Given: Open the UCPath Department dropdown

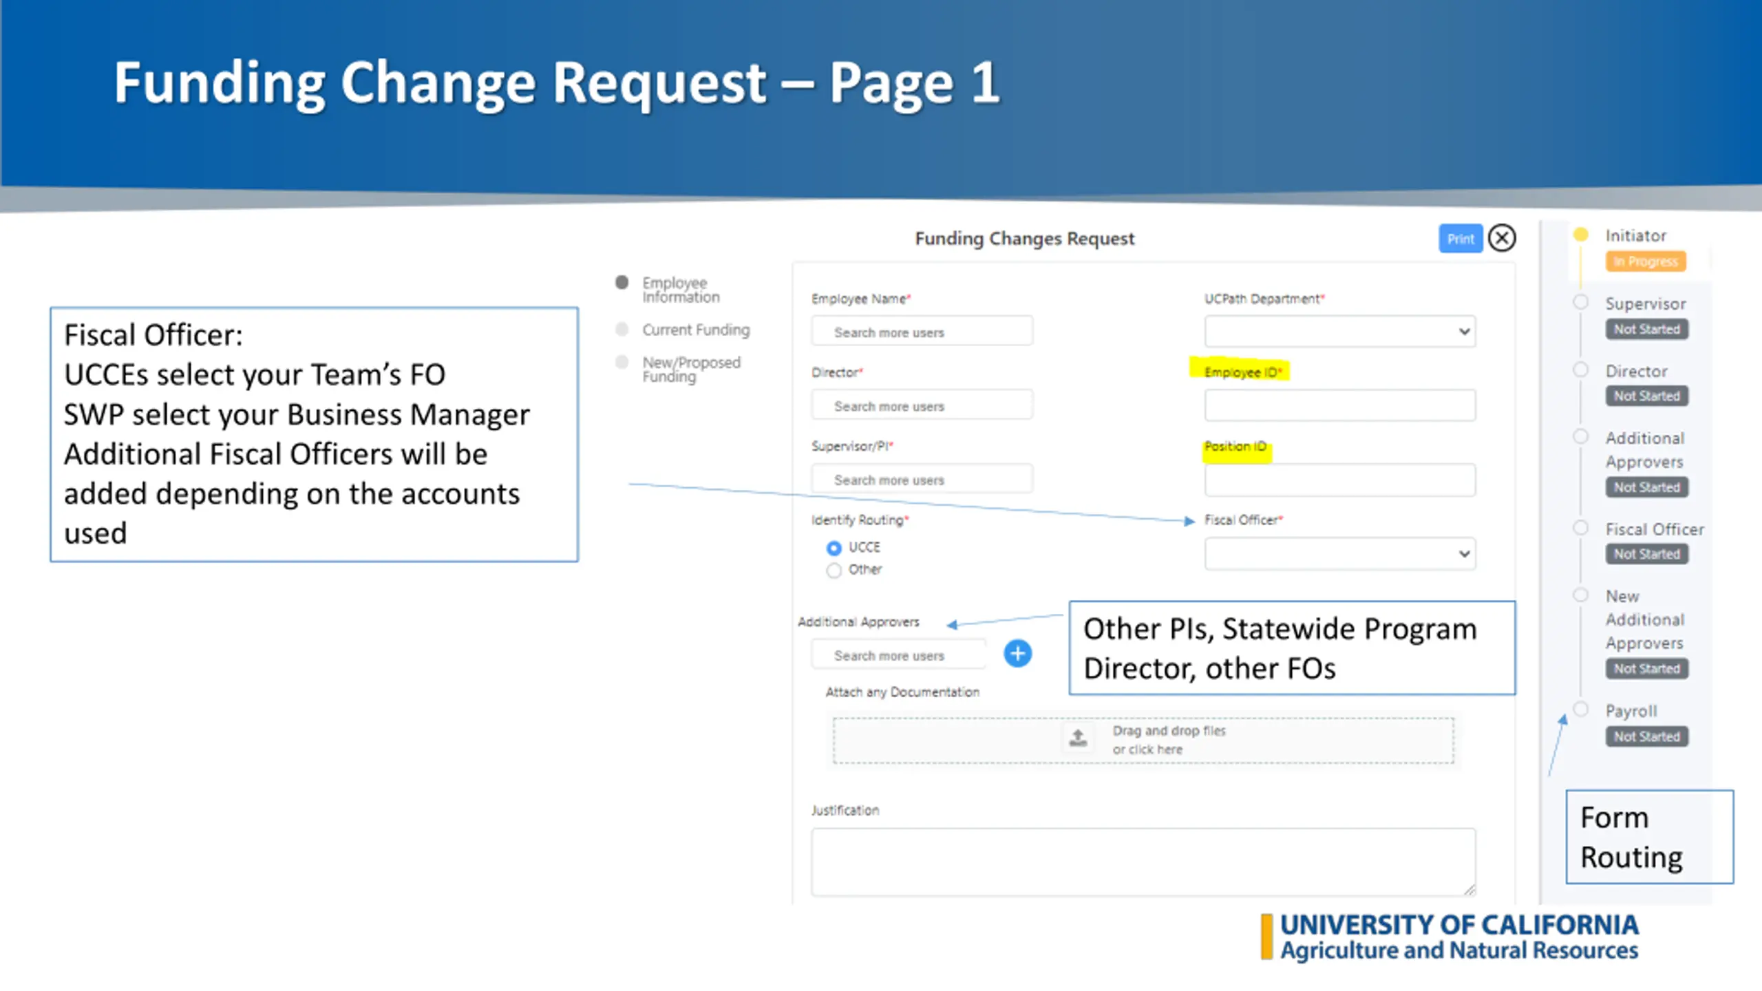Looking at the screenshot, I should click(1339, 332).
